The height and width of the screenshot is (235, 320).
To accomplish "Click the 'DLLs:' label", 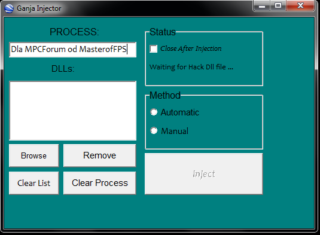I will [x=63, y=69].
